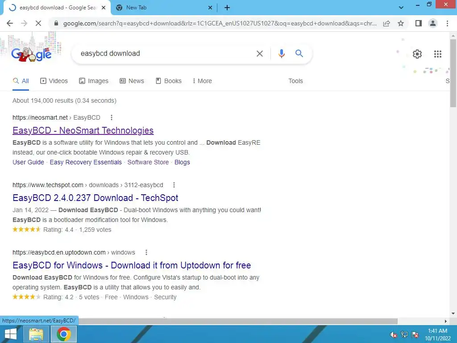This screenshot has height=343, width=457.
Task: Open the Windows Start menu
Action: tap(10, 334)
